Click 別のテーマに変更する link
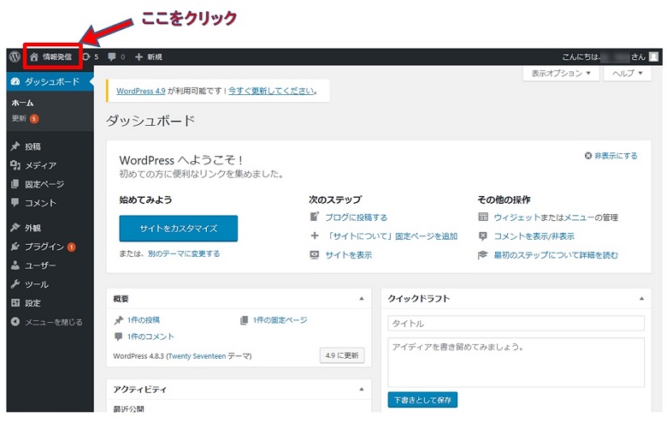Screen dimensions: 667x423 (184, 253)
